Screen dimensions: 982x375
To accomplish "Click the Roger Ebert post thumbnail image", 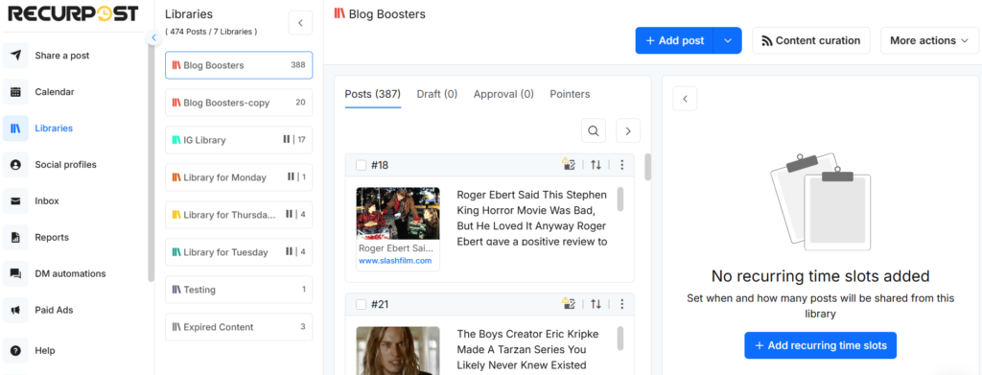I will click(x=398, y=214).
